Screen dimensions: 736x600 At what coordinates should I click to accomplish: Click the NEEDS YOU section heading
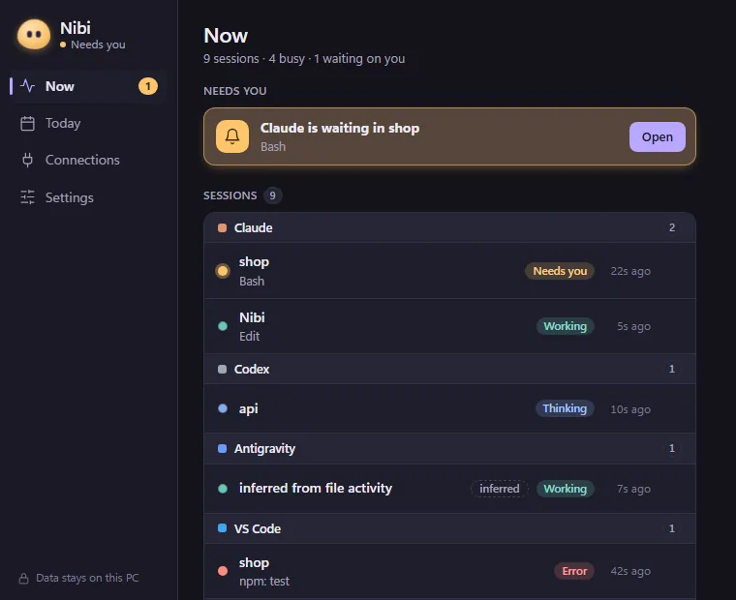pos(235,91)
